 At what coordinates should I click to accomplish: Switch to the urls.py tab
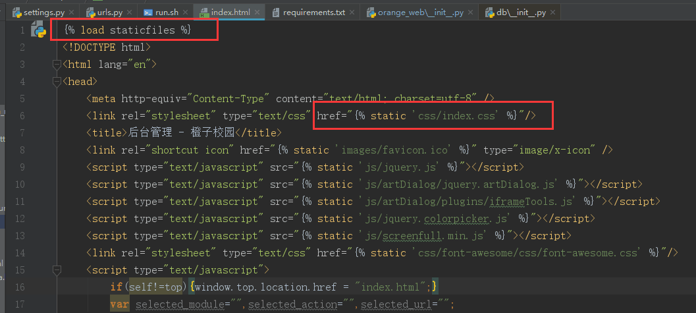tap(109, 13)
